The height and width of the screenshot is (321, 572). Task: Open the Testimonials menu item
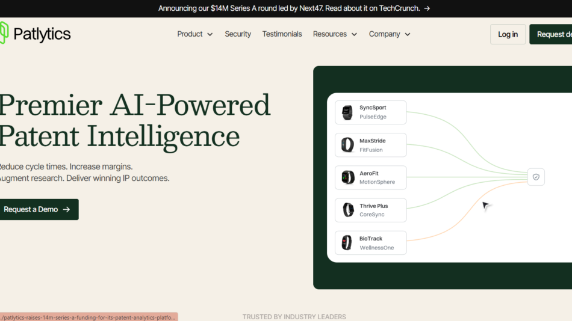click(282, 34)
